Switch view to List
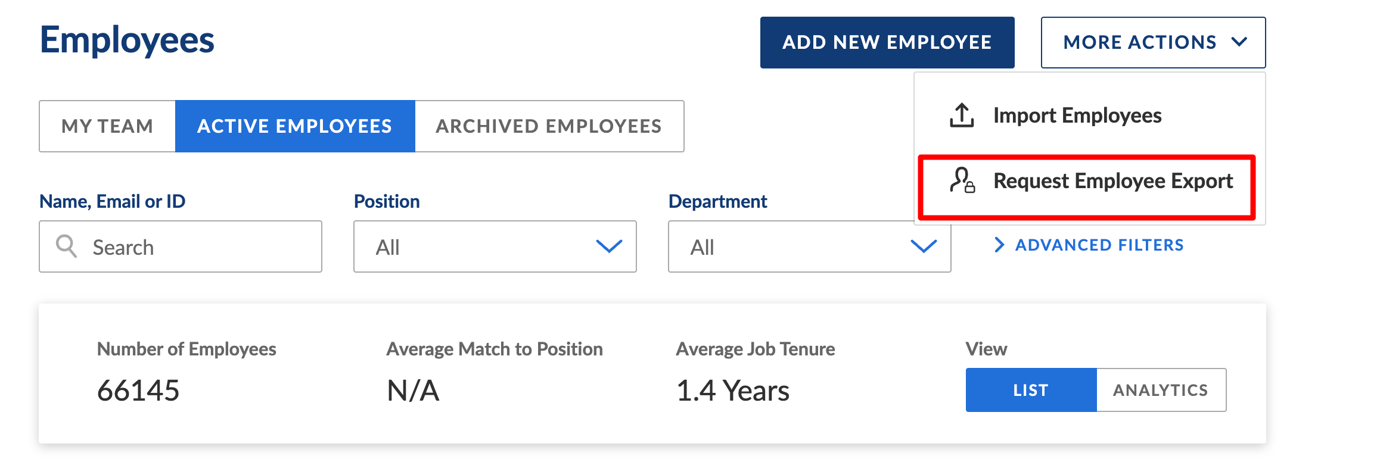The width and height of the screenshot is (1380, 459). pyautogui.click(x=1031, y=390)
